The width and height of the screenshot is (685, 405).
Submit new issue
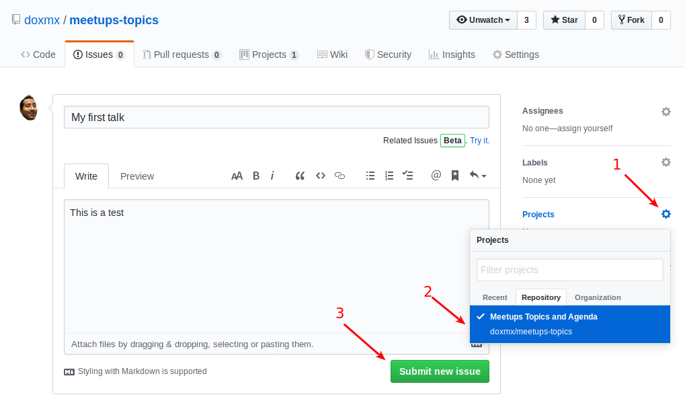440,371
